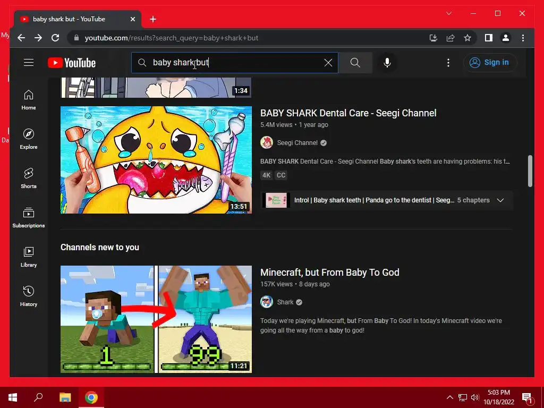Click the CC badge
The height and width of the screenshot is (408, 544).
coord(280,175)
